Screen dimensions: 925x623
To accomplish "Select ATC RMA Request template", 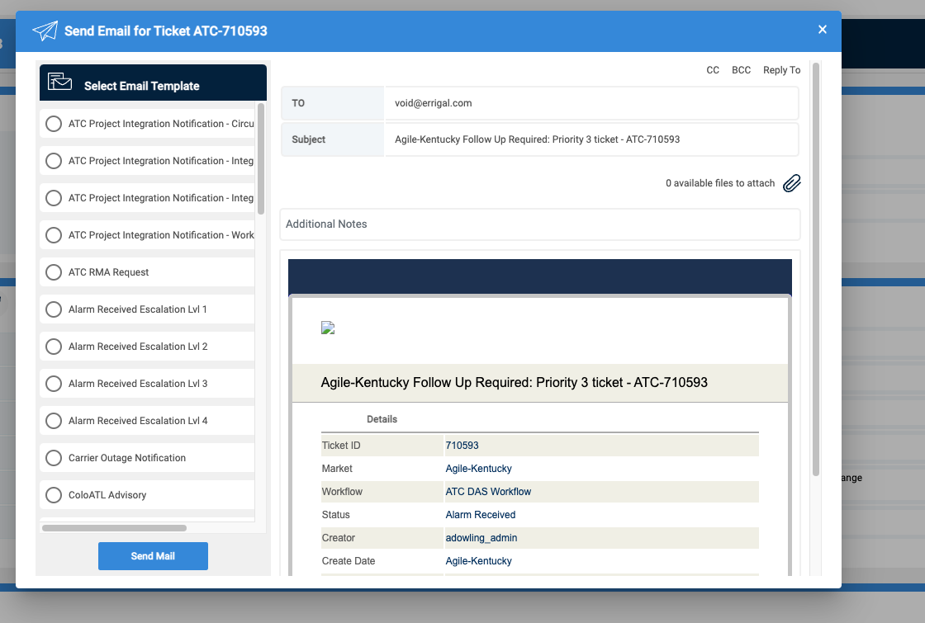I will point(54,272).
